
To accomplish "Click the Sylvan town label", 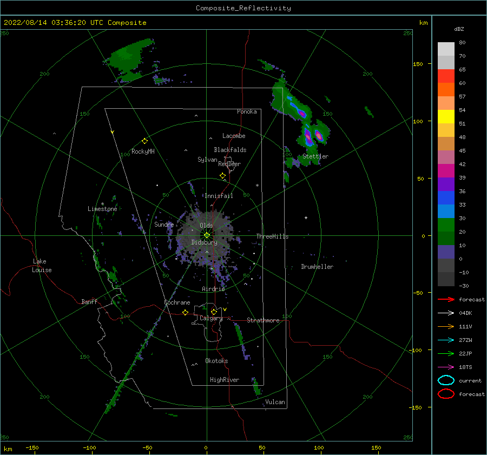I will click(x=207, y=160).
